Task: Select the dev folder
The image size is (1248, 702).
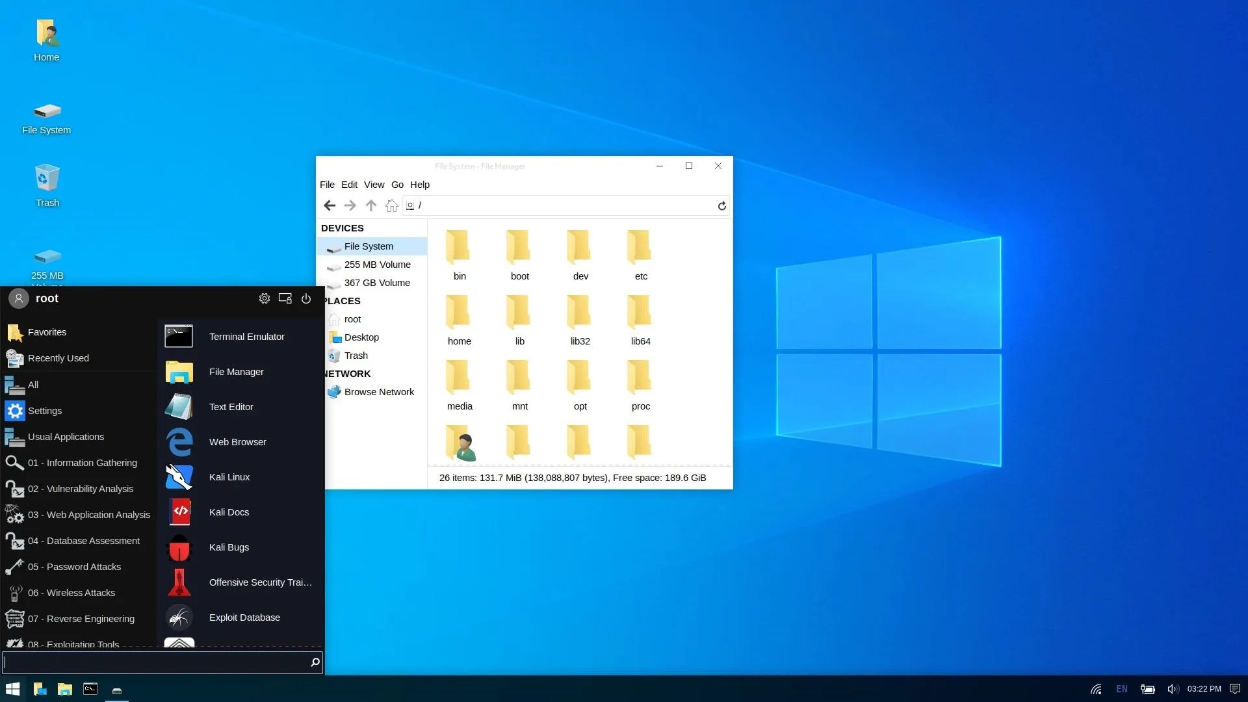Action: click(x=580, y=255)
